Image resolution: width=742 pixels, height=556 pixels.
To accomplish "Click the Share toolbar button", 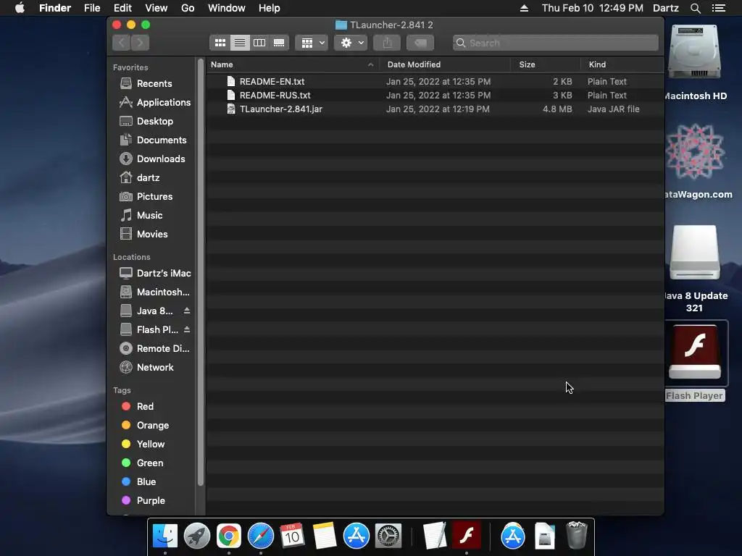I will [387, 43].
